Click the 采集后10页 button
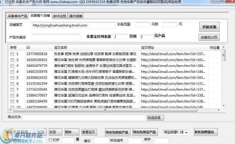The height and width of the screenshot is (144, 235). (x=209, y=37)
